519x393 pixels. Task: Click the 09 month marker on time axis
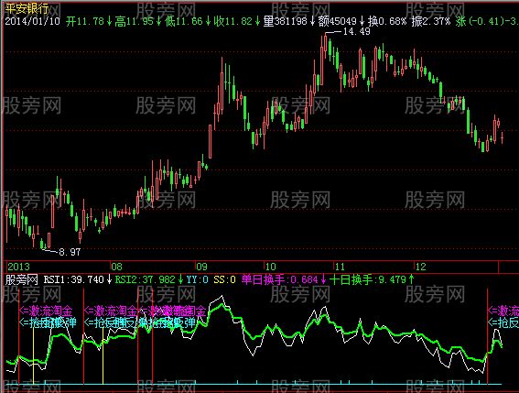click(201, 267)
